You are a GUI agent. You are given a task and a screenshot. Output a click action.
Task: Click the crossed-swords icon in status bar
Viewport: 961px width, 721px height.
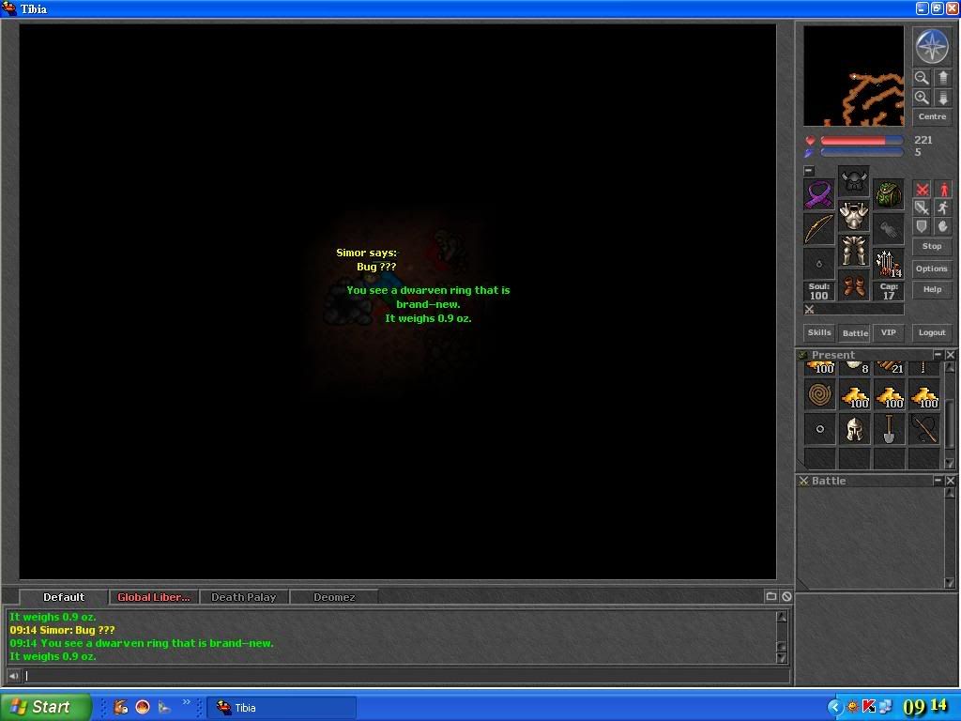click(x=810, y=310)
